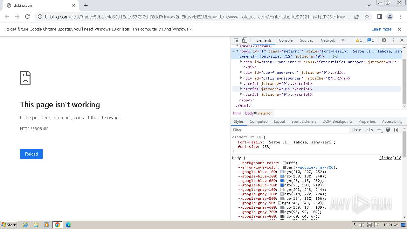Launch Internet Explorer from taskbar
407x229 pixels.
[25, 225]
